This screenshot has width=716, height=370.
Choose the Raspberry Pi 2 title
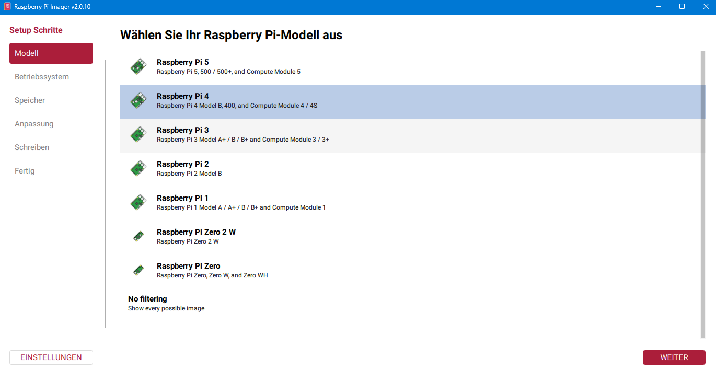coord(183,164)
